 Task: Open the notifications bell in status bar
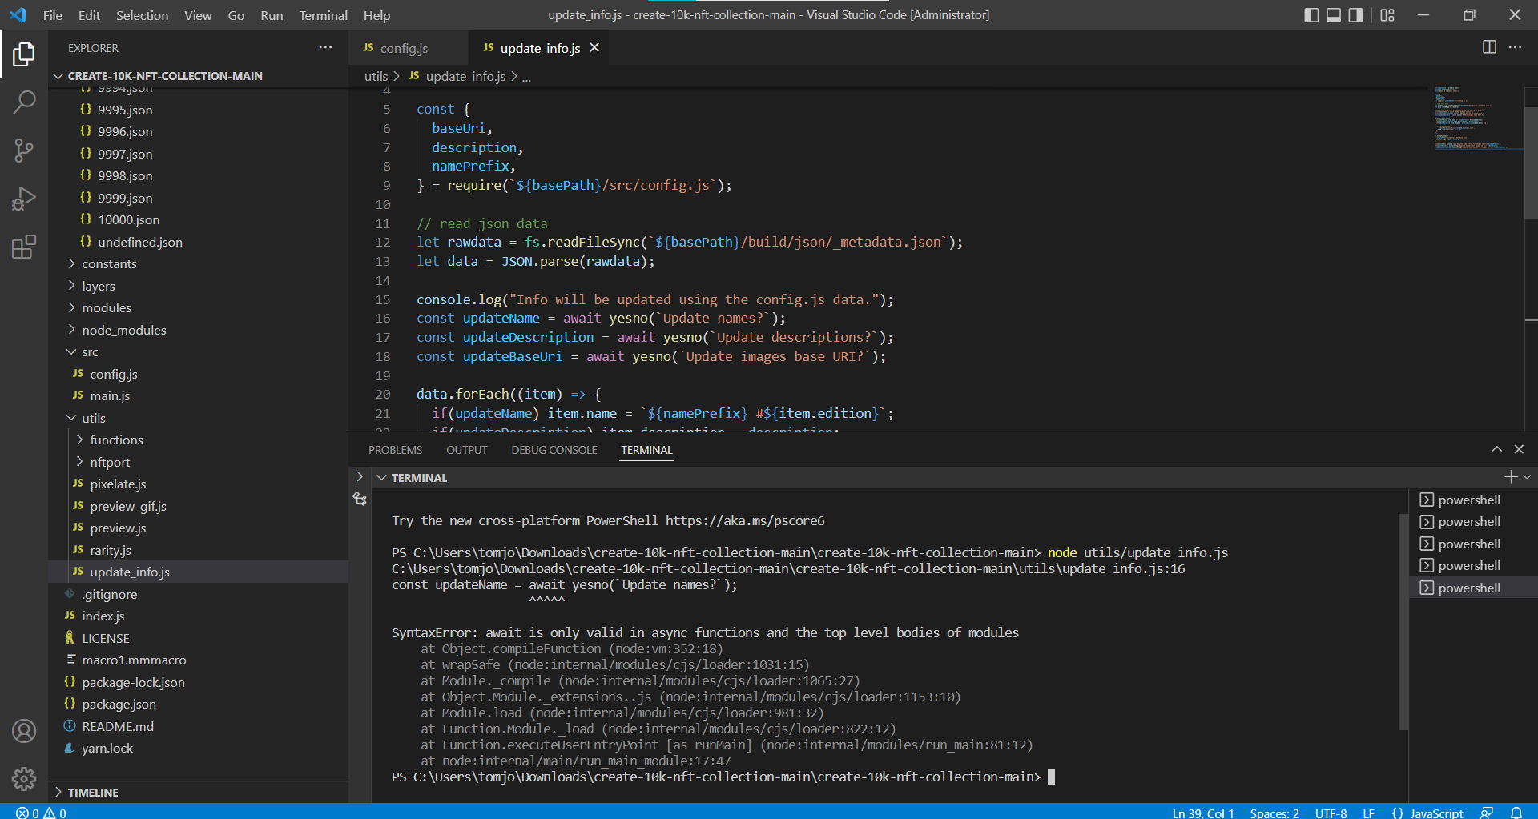1516,813
